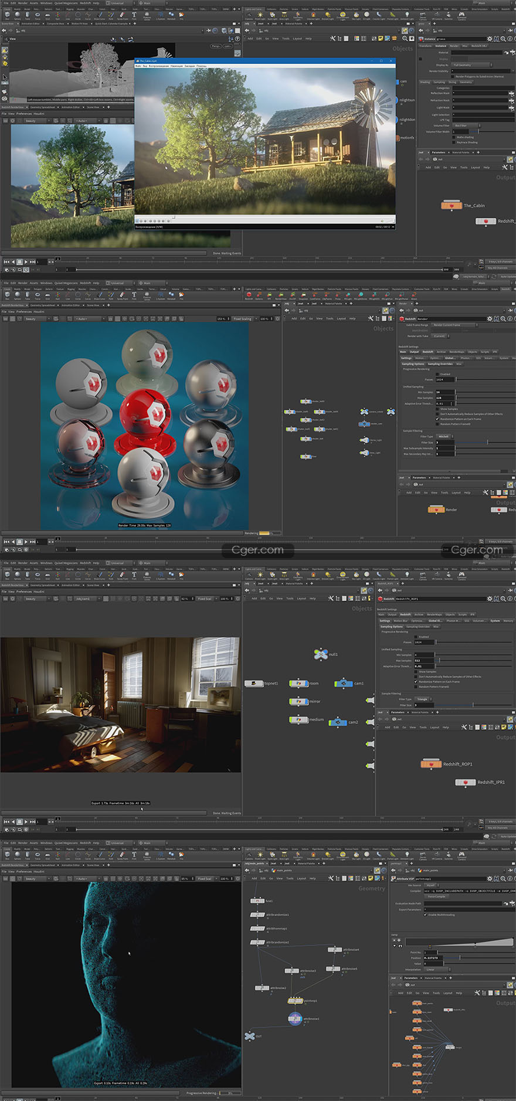The width and height of the screenshot is (516, 1101).
Task: Open the Render with Take (Current) dropdown
Action: click(440, 336)
